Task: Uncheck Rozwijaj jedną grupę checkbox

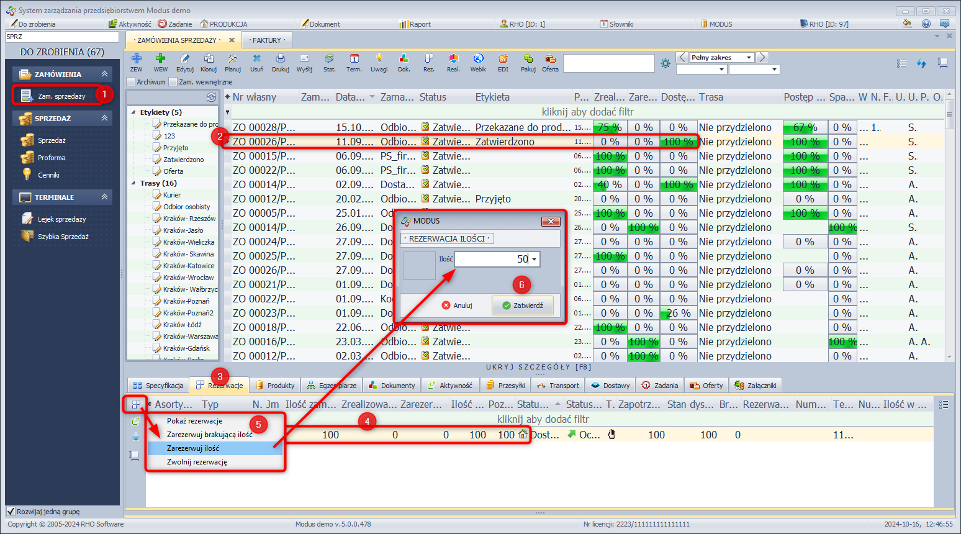Action: (11, 512)
